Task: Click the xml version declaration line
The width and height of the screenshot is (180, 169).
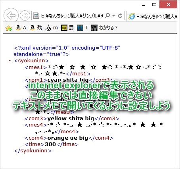Action: pos(67,48)
